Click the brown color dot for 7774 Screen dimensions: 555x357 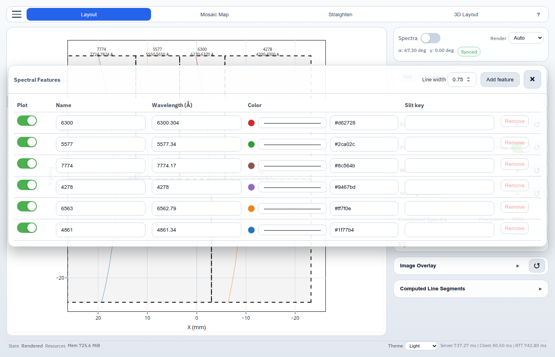click(x=251, y=166)
